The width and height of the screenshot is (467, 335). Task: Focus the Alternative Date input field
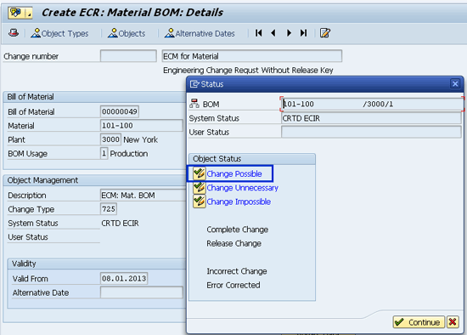(142, 292)
